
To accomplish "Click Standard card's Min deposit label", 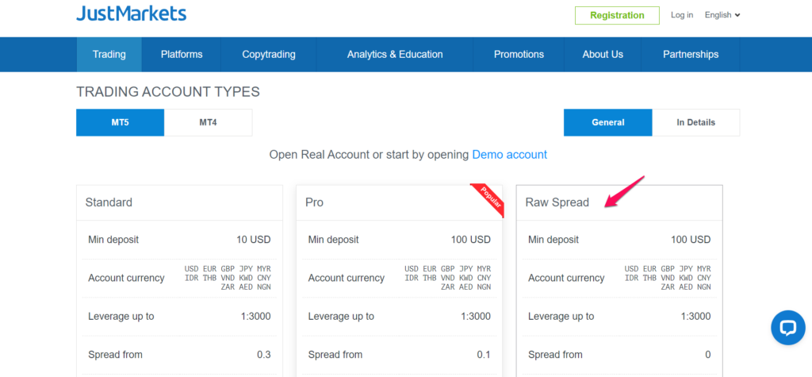I will (x=113, y=240).
